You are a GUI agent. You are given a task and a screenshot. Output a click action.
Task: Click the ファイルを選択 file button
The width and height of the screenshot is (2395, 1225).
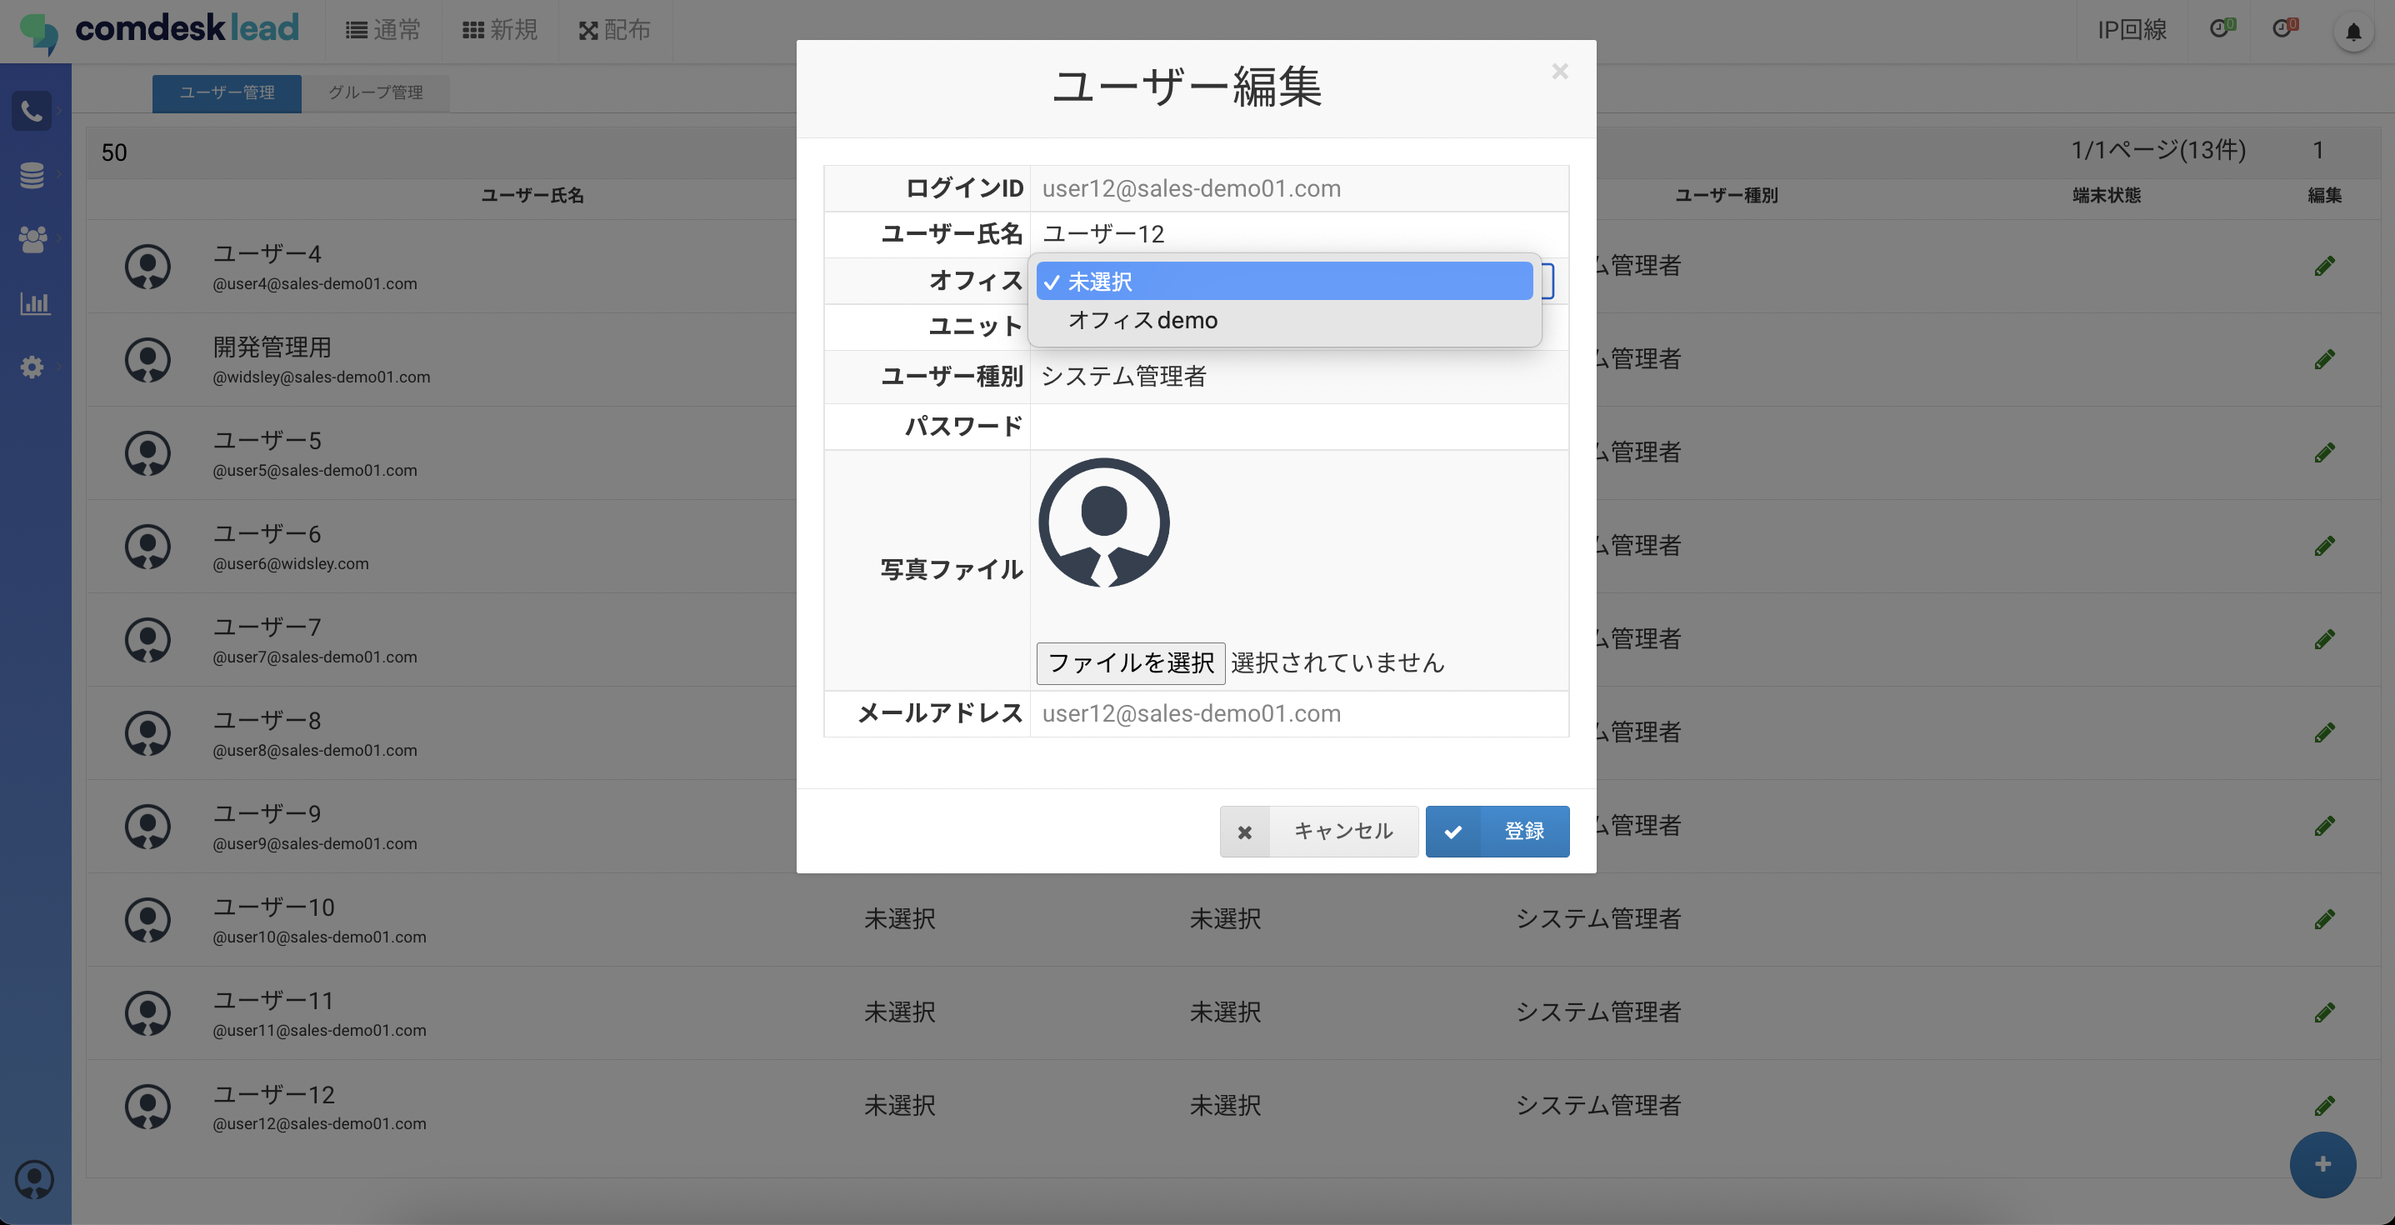click(x=1130, y=662)
